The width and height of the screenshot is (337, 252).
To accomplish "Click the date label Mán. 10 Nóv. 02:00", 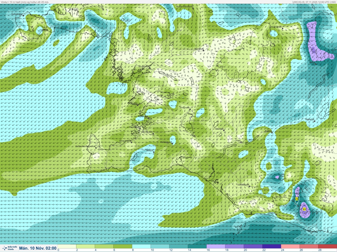I will [38, 248].
